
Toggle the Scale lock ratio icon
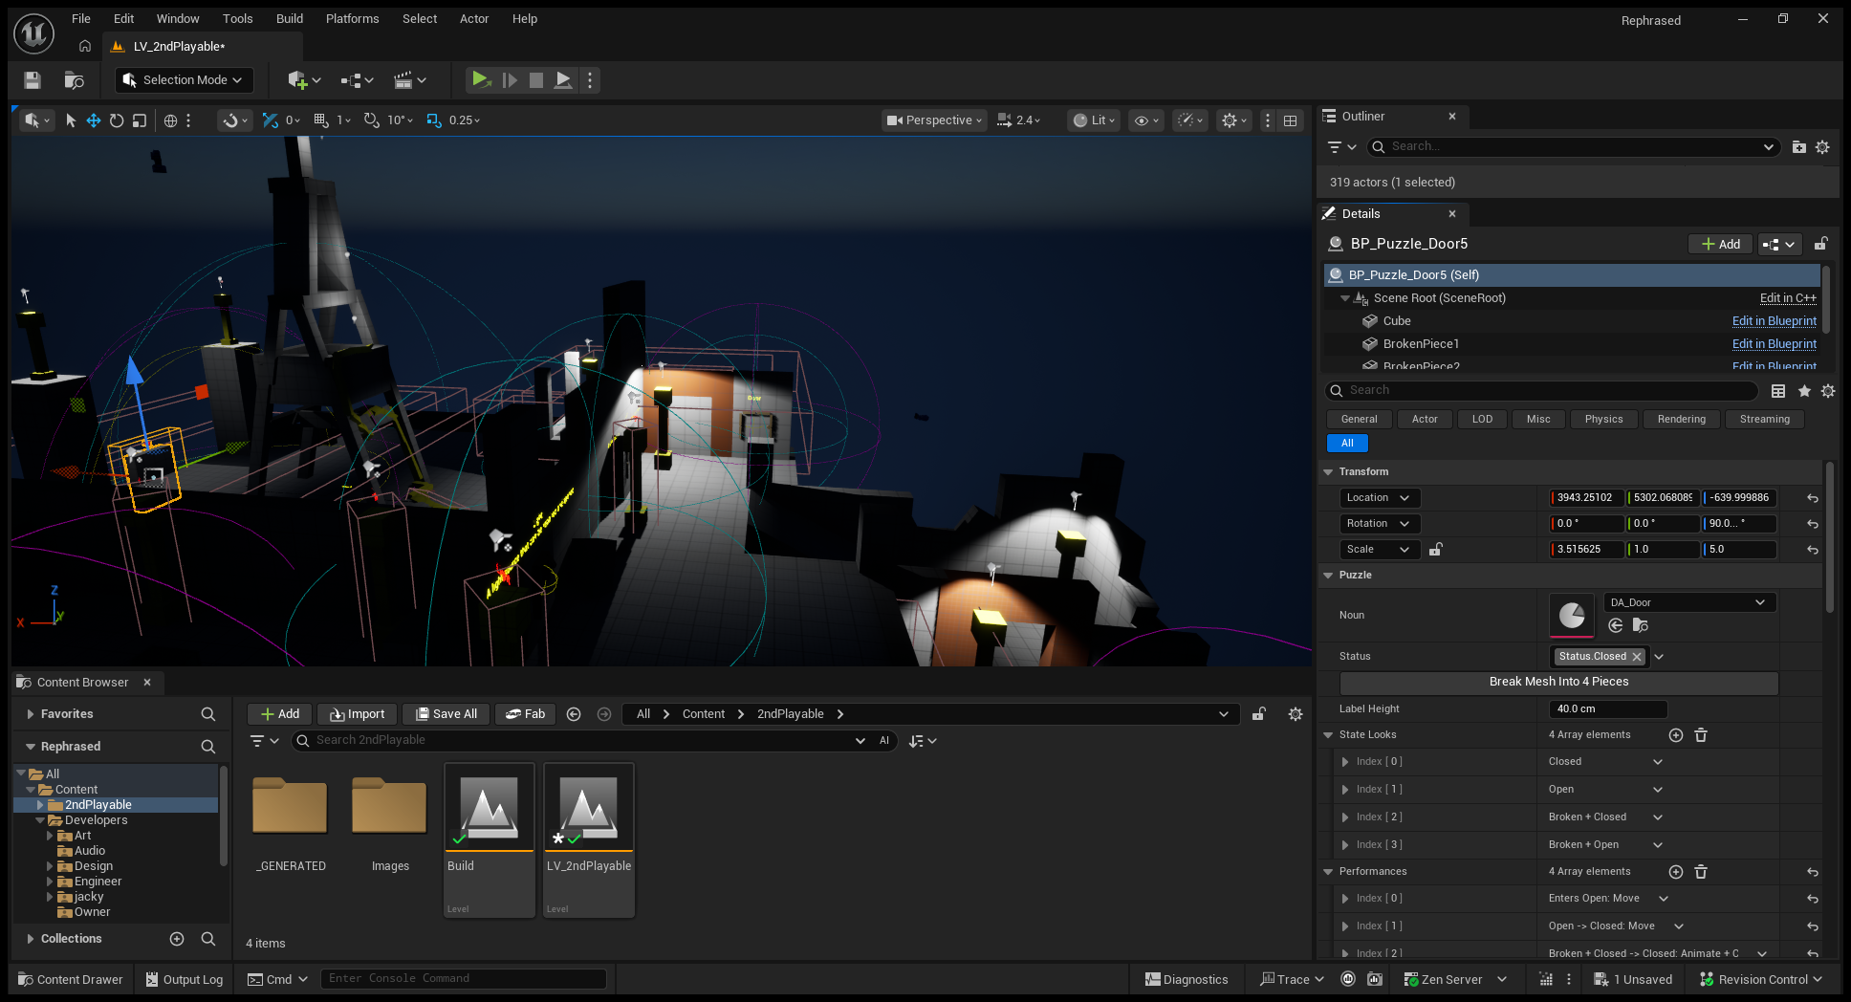[1436, 550]
